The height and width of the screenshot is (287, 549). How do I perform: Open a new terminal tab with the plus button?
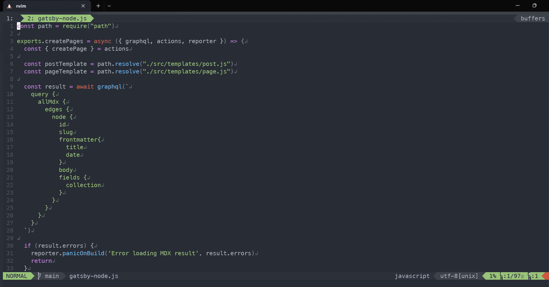tap(98, 6)
